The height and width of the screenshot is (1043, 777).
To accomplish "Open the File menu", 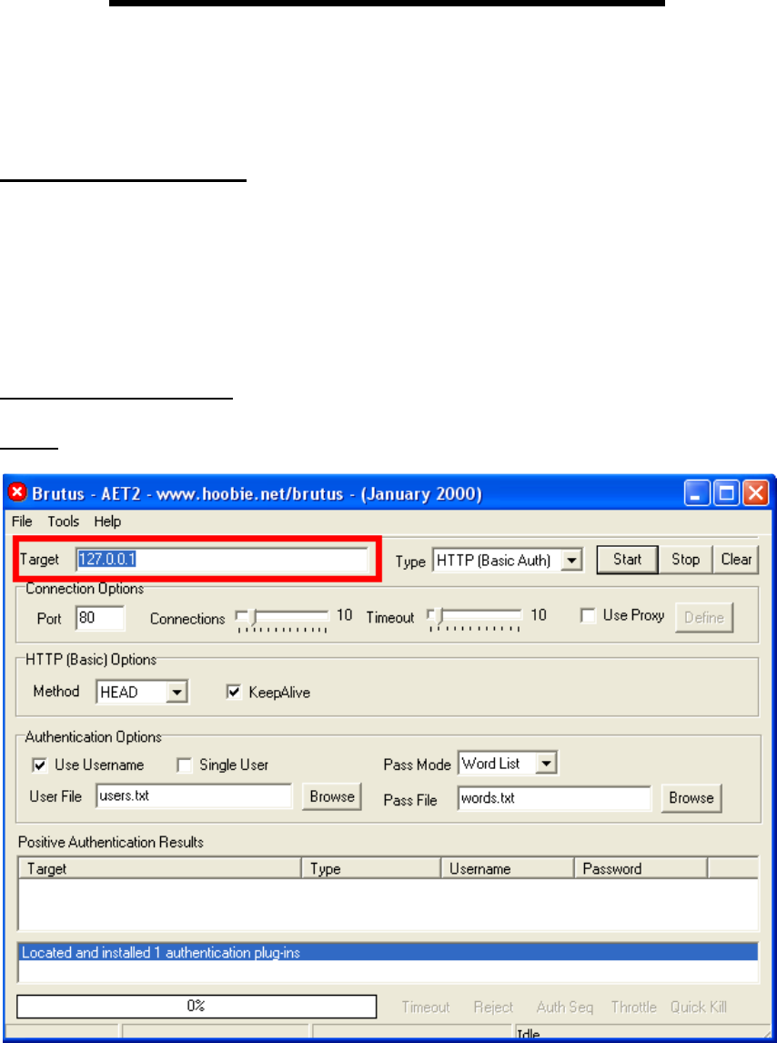I will pos(22,521).
